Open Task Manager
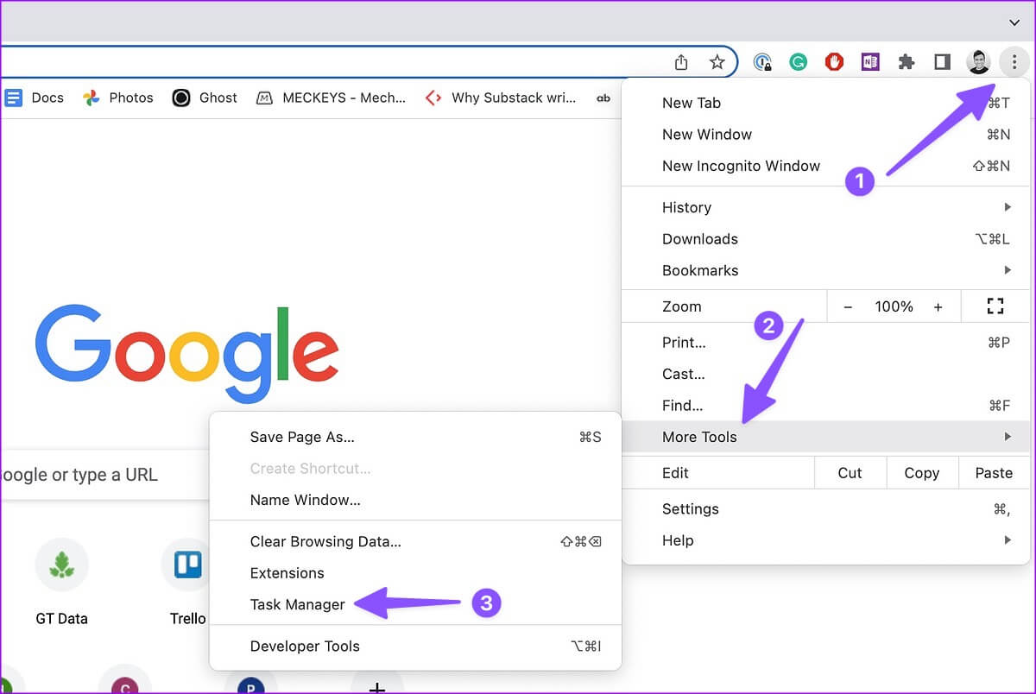 (x=415, y=604)
